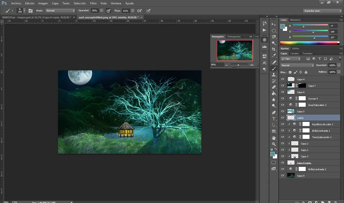The width and height of the screenshot is (344, 203).
Task: Switch to the Canales tab
Action: pyautogui.click(x=295, y=53)
